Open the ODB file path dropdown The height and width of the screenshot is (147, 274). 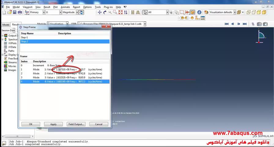(x=145, y=24)
